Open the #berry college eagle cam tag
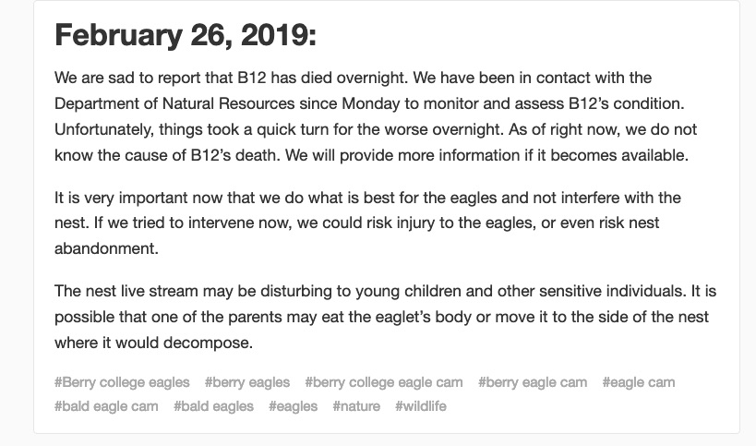 (384, 382)
